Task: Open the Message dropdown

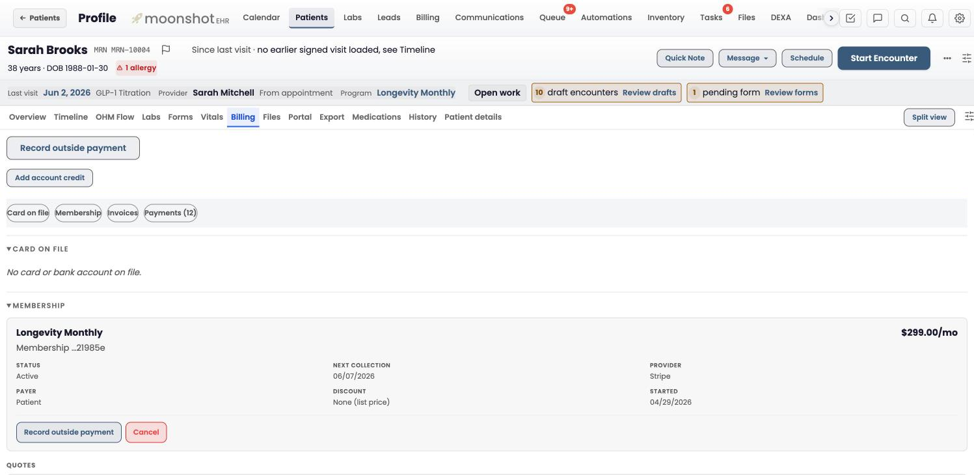Action: click(x=747, y=58)
